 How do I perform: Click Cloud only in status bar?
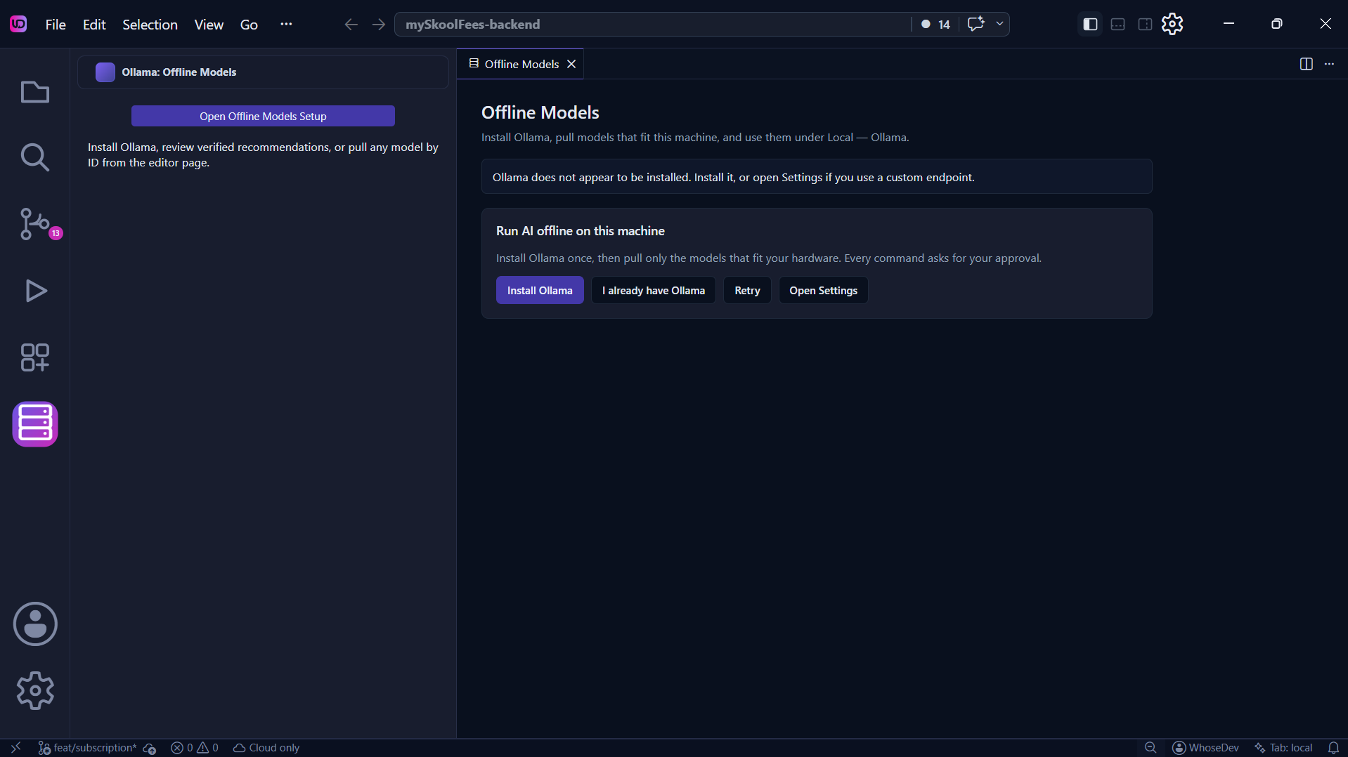pos(266,748)
